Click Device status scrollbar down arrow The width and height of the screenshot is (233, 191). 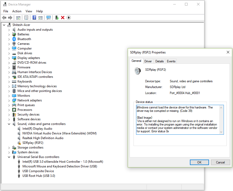coord(221,132)
